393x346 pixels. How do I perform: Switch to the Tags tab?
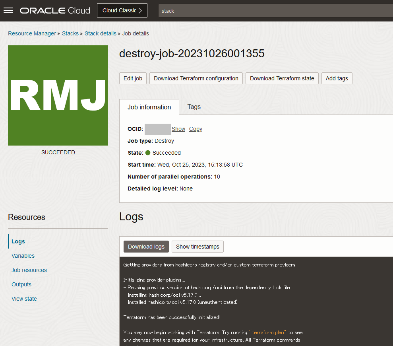point(194,107)
